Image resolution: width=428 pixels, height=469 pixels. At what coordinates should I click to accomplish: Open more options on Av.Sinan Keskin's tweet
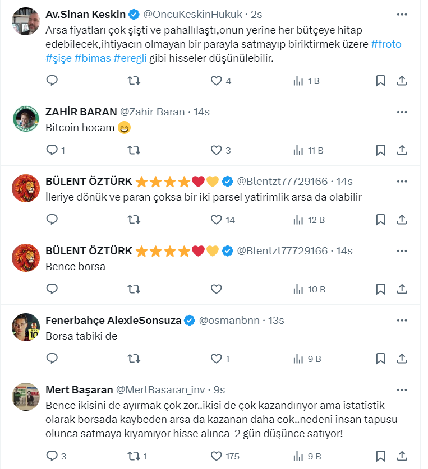tap(402, 14)
